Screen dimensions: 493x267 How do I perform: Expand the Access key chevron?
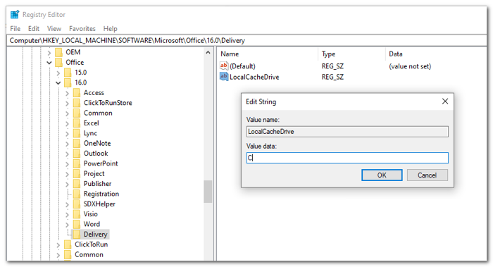point(67,93)
